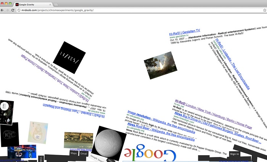Click the dark thumbnail with white circle
This screenshot has width=267, height=162.
coord(6,113)
